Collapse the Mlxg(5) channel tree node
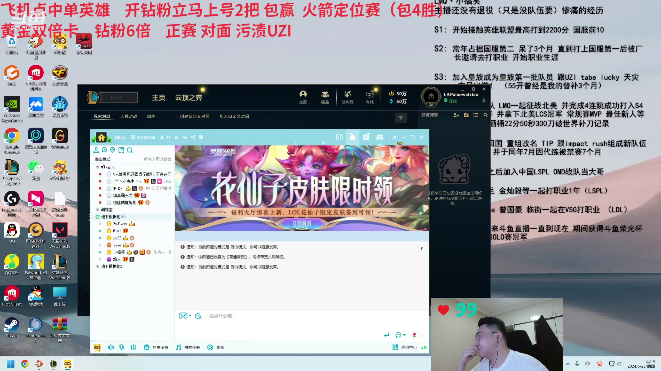This screenshot has height=371, width=661. [97, 167]
